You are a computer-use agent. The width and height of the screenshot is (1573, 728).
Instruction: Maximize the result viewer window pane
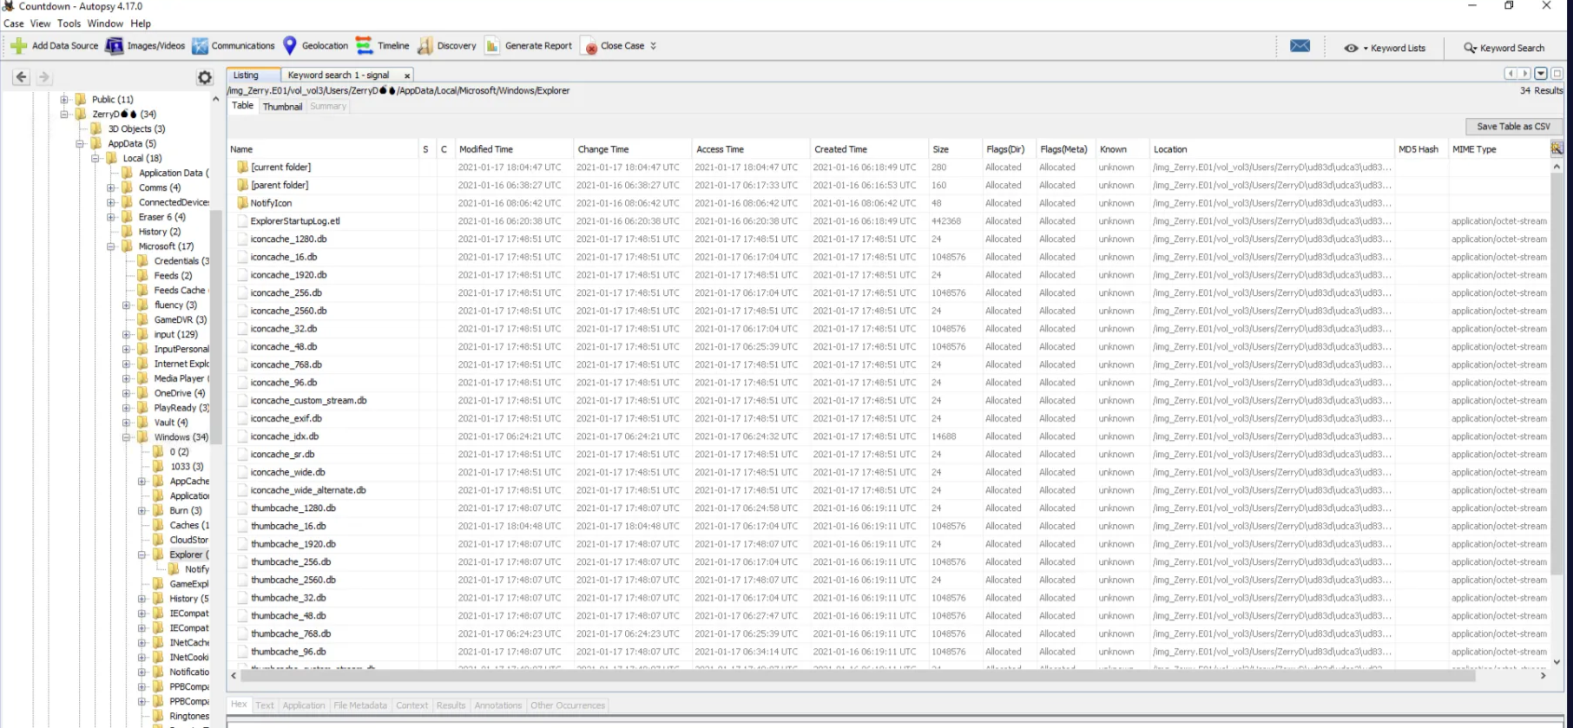pos(1557,74)
